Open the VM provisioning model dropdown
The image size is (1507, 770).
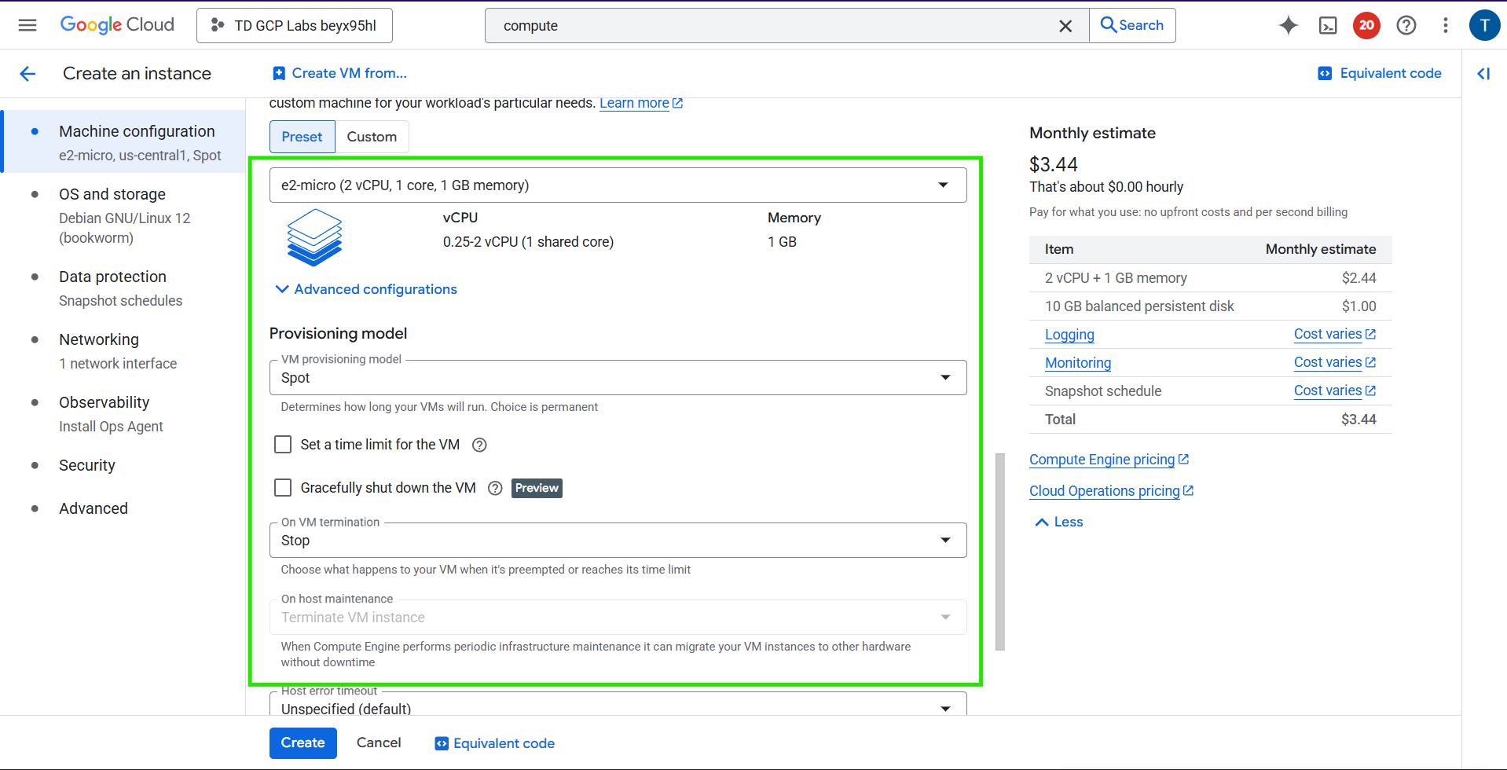tap(618, 378)
